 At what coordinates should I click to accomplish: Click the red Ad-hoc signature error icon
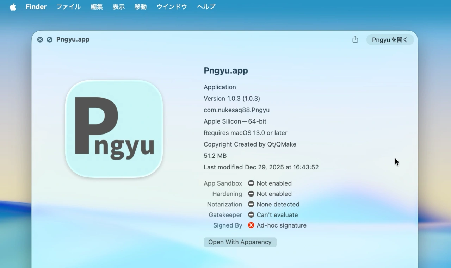coord(251,225)
